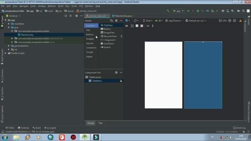The width and height of the screenshot is (251, 141).
Task: Click expand horizontally arrow icon
Action: [148, 26]
